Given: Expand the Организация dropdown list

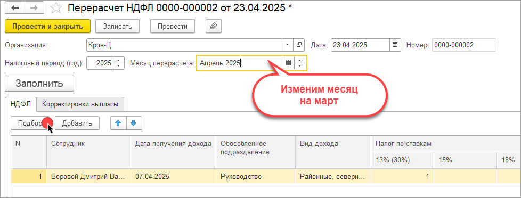Looking at the screenshot, I should [x=288, y=45].
